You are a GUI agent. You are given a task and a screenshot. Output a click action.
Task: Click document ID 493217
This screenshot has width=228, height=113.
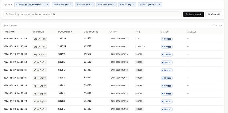87,46
